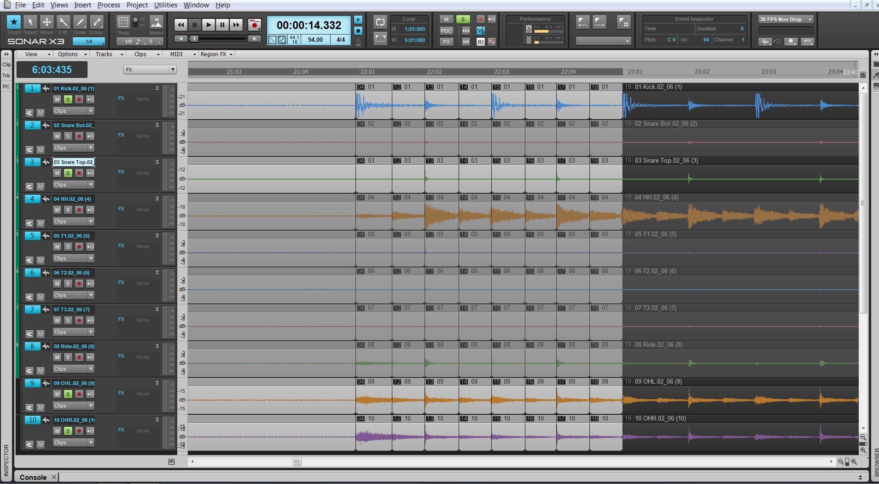Image resolution: width=879 pixels, height=484 pixels.
Task: Toggle the metronome icon
Action: (x=358, y=42)
